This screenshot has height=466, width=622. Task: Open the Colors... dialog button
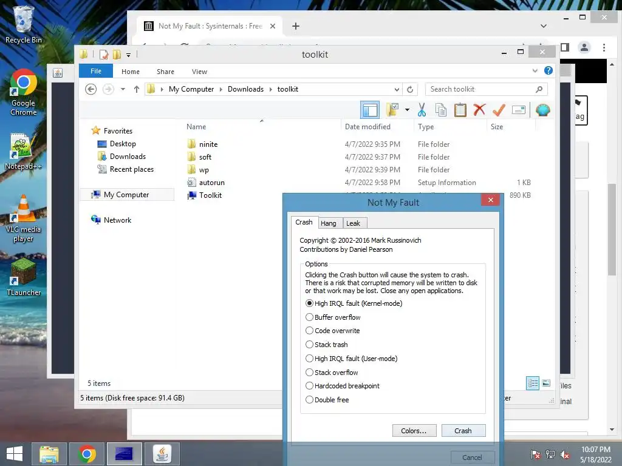(x=414, y=431)
